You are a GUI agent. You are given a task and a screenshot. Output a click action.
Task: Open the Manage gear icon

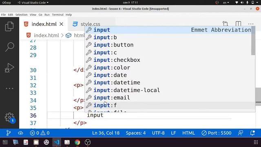[10, 118]
